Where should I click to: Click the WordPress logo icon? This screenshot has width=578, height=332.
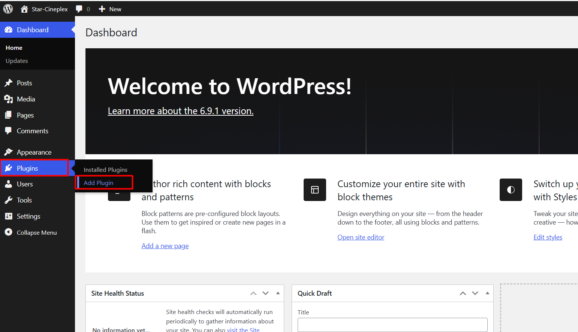click(x=8, y=9)
